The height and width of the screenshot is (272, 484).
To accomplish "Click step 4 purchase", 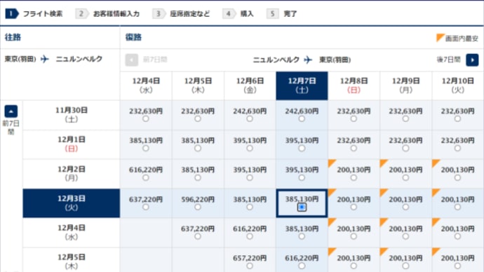I will pyautogui.click(x=238, y=13).
